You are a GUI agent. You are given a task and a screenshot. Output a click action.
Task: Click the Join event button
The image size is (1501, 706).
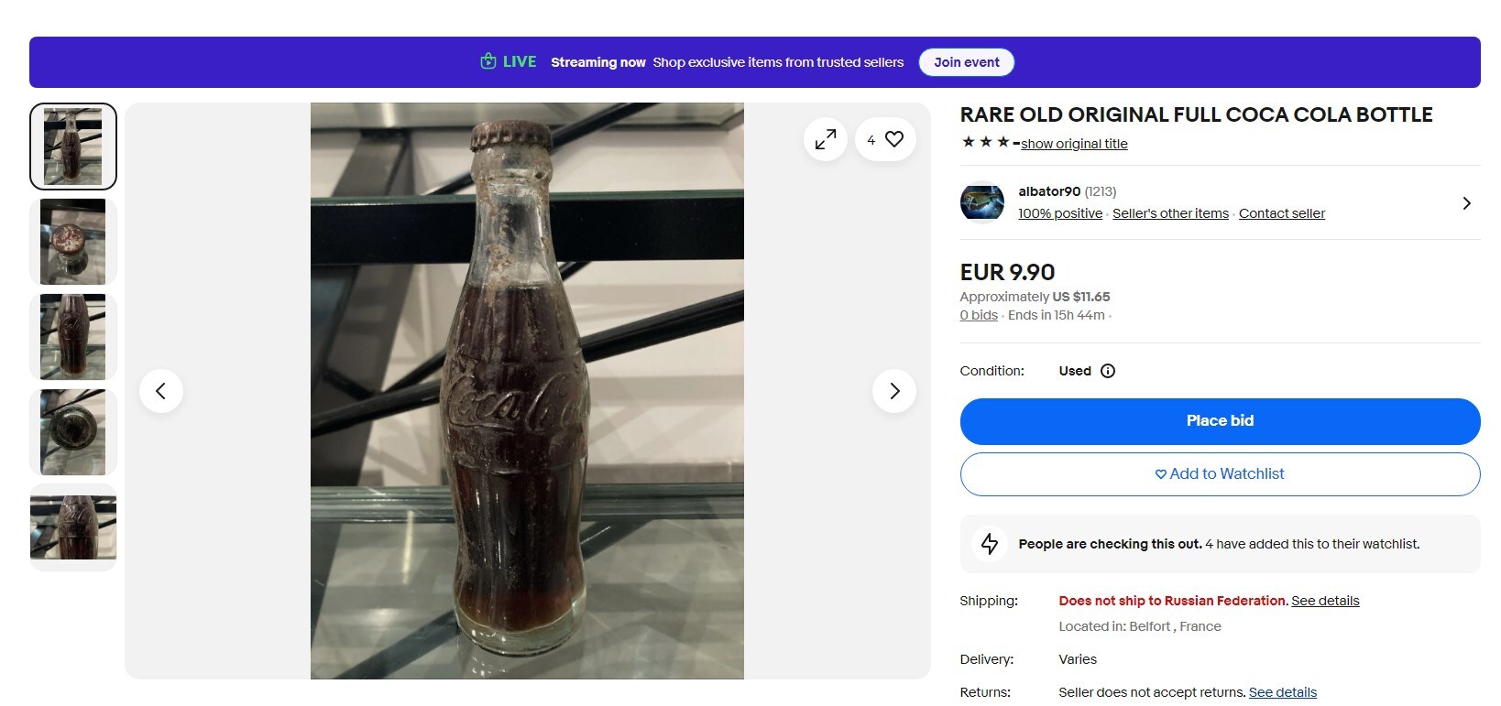tap(966, 62)
